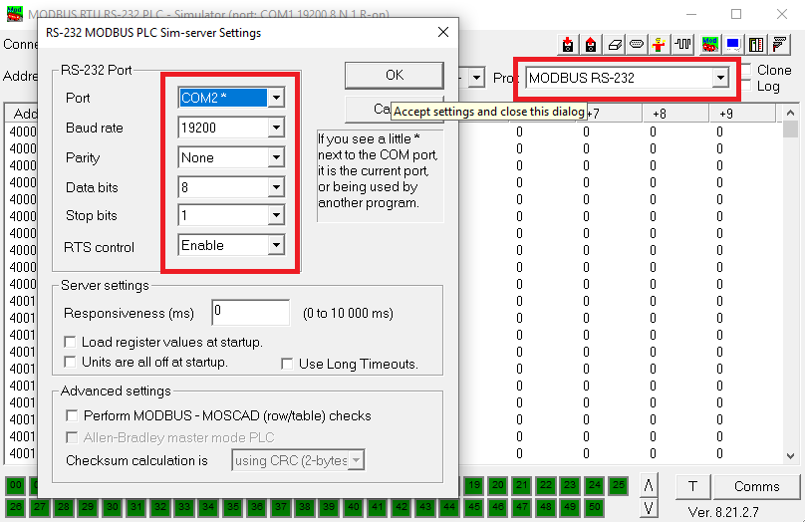Open the dropdown left of the Prot label

pyautogui.click(x=477, y=78)
